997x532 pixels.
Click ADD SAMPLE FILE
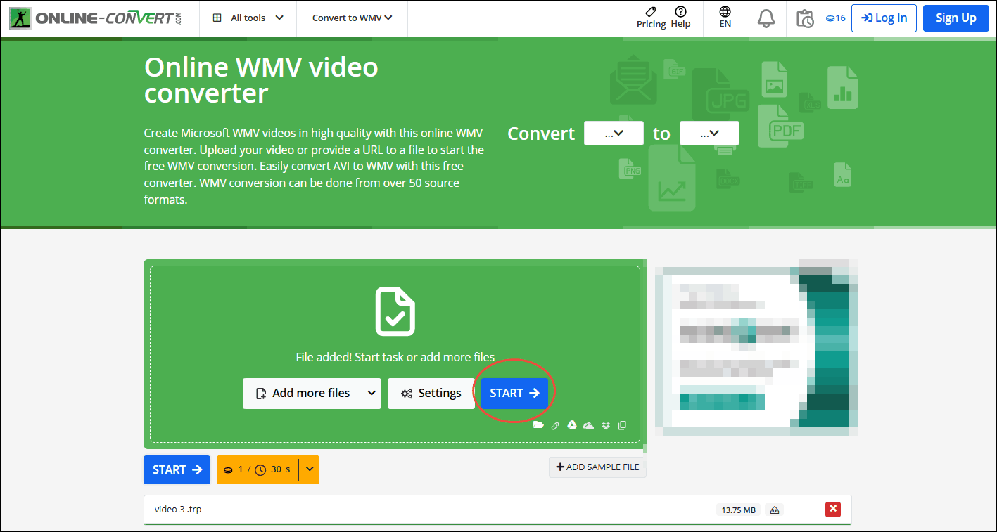click(597, 467)
